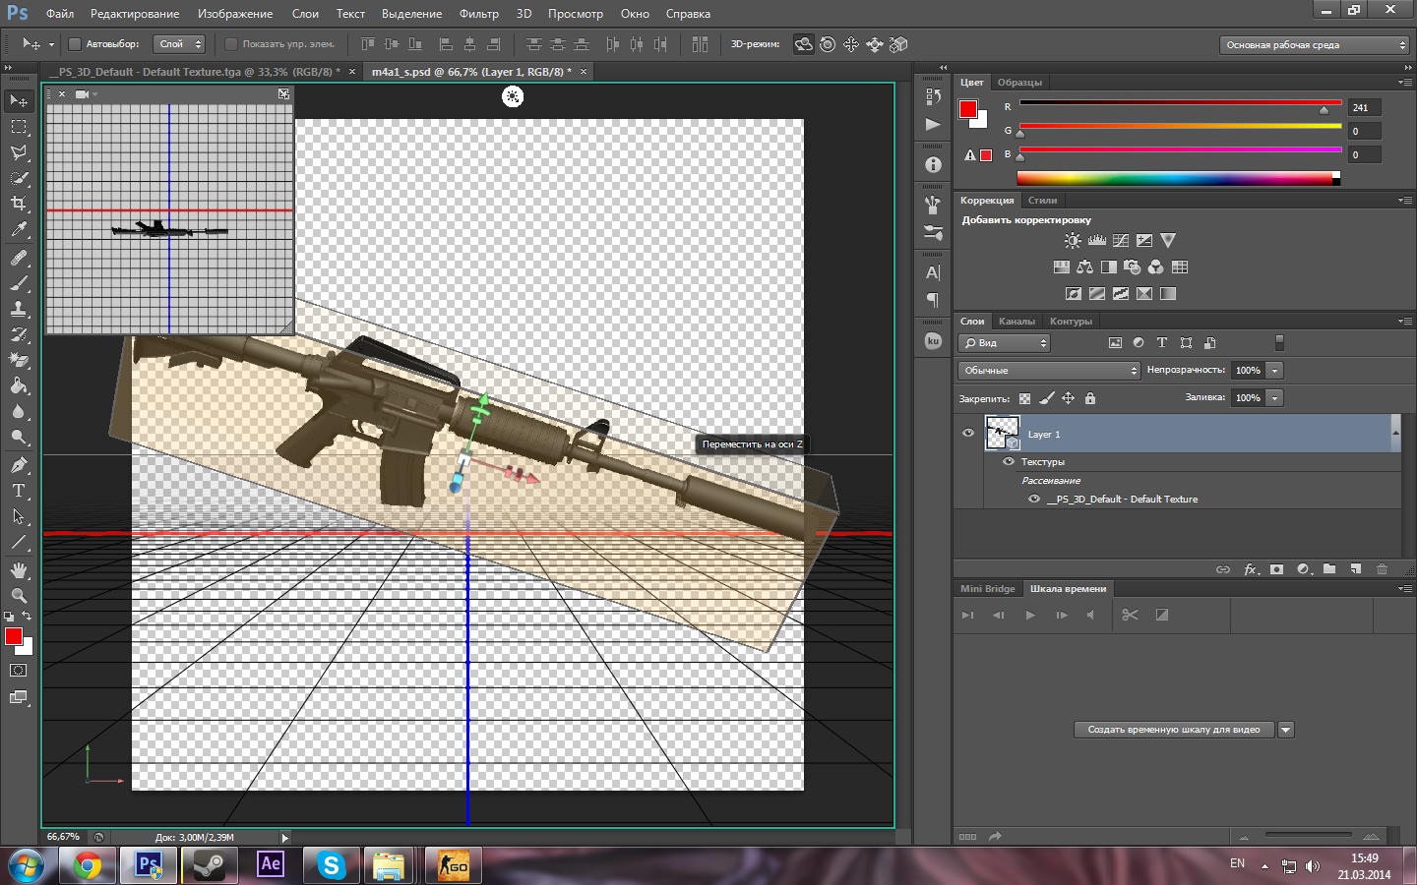Open Photoshop from Windows taskbar

[149, 865]
